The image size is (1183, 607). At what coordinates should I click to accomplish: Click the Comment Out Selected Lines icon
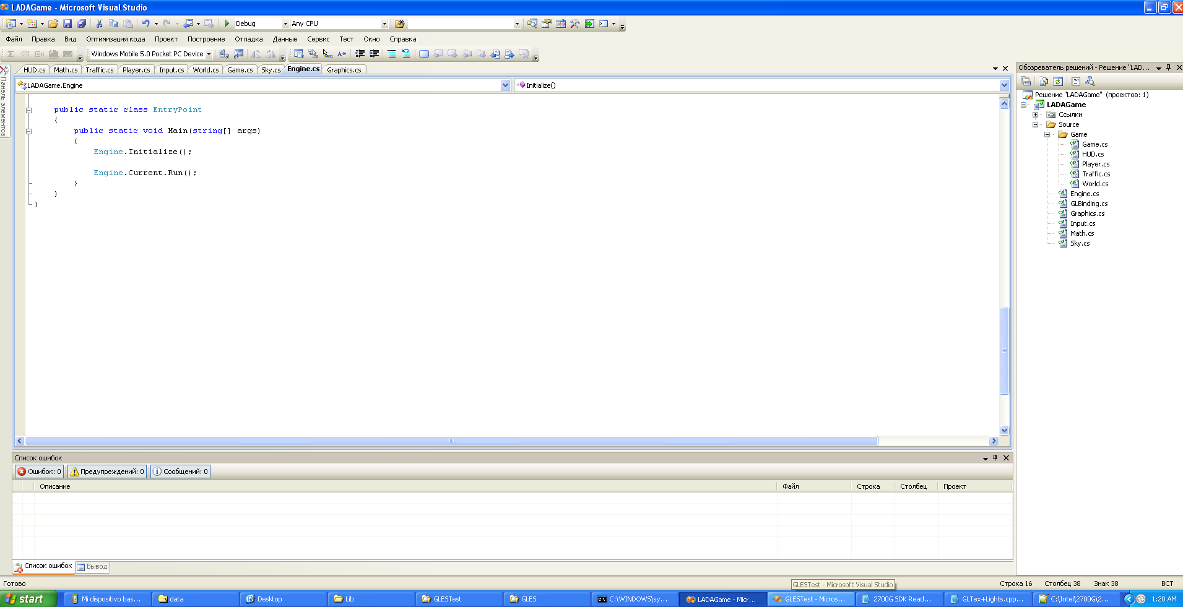click(391, 54)
